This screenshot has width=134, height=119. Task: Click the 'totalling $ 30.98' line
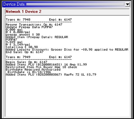[22, 47]
